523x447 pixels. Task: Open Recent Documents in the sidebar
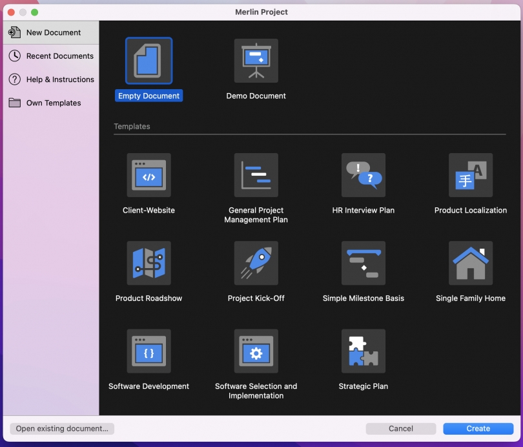(x=59, y=56)
